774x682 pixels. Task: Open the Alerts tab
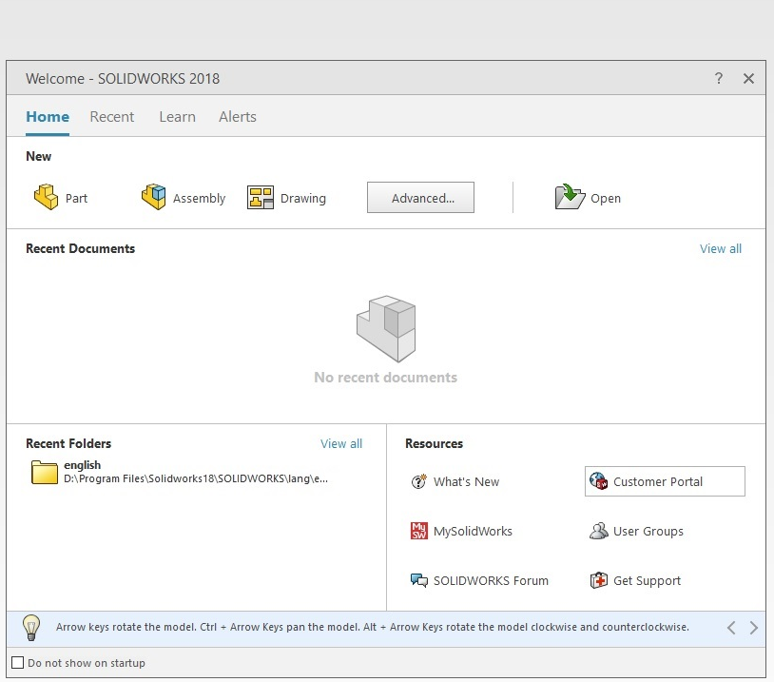coord(238,117)
